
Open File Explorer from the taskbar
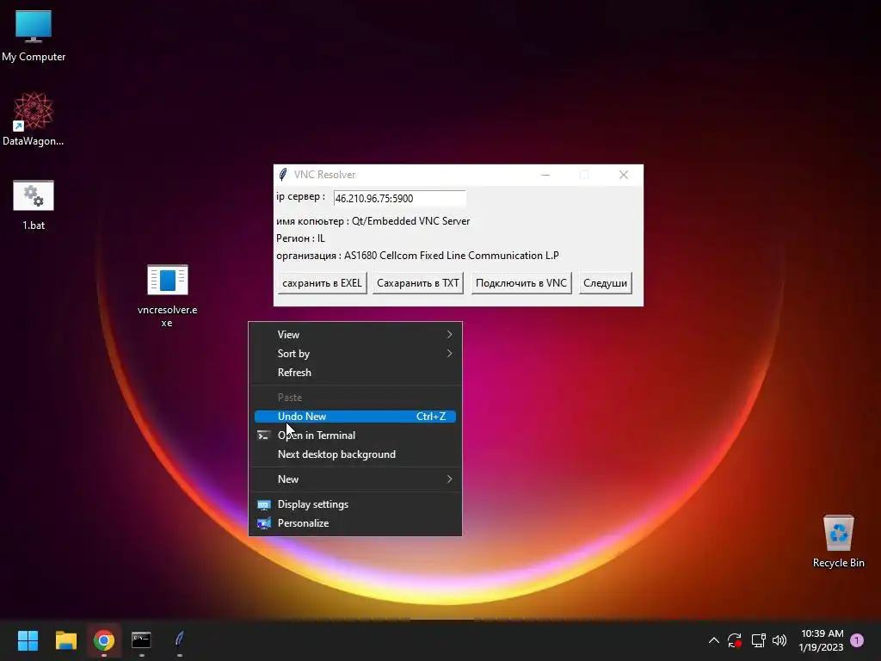coord(65,640)
